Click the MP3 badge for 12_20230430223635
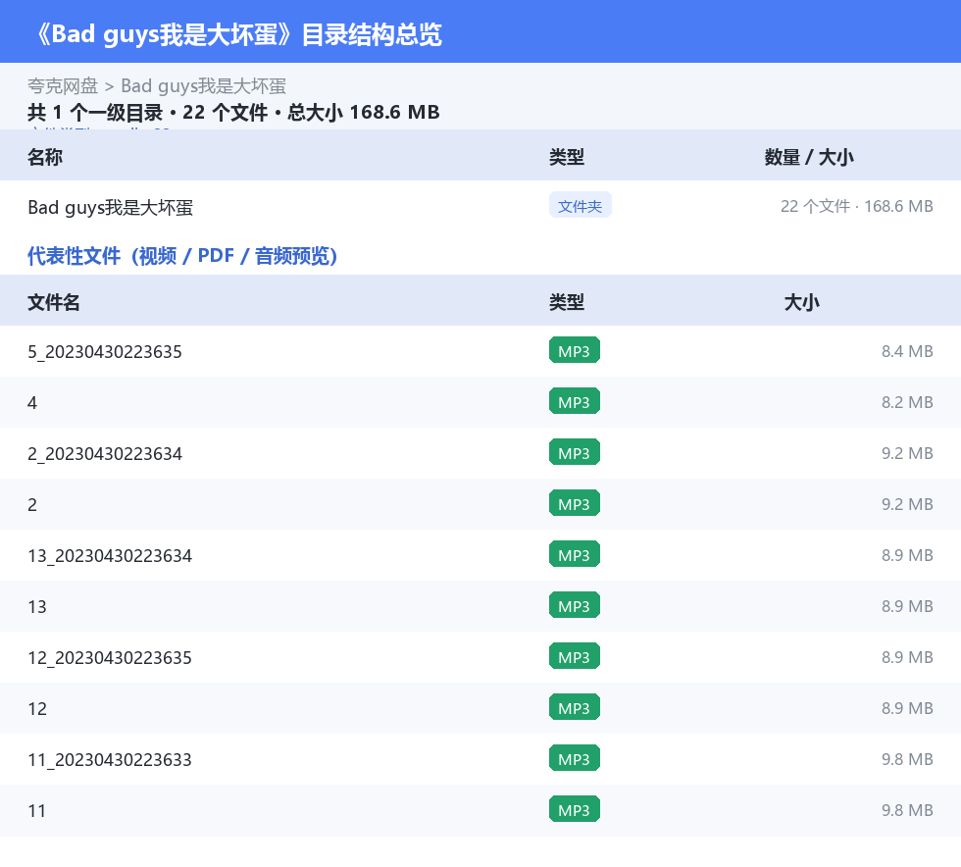961x867 pixels. tap(575, 656)
